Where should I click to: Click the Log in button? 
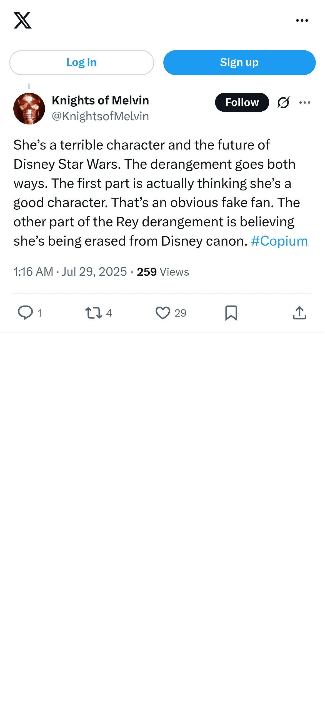point(81,63)
